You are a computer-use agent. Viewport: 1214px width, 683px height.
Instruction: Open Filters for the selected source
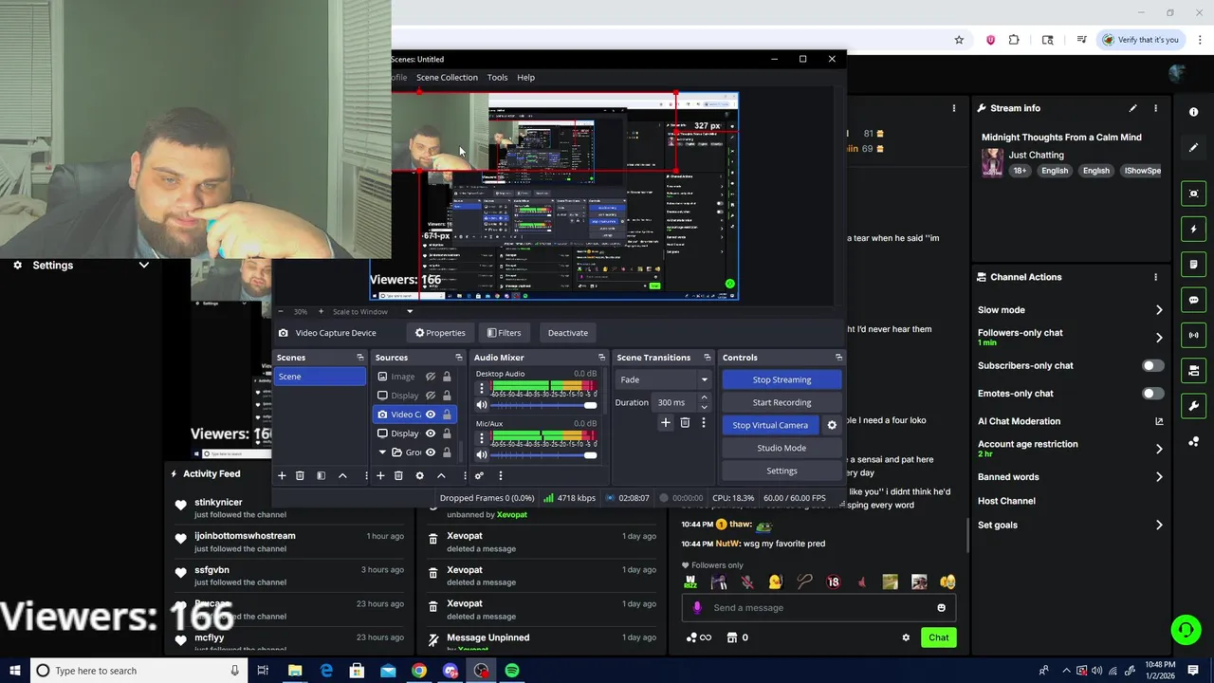[504, 333]
